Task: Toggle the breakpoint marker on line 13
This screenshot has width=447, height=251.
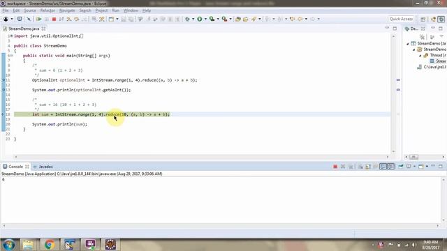Action: coord(3,90)
